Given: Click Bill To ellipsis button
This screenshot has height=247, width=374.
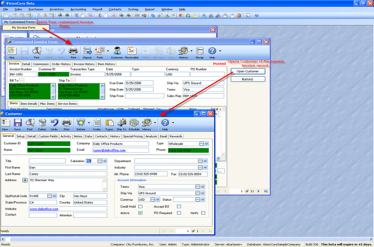Looking at the screenshot, I should 22,80.
